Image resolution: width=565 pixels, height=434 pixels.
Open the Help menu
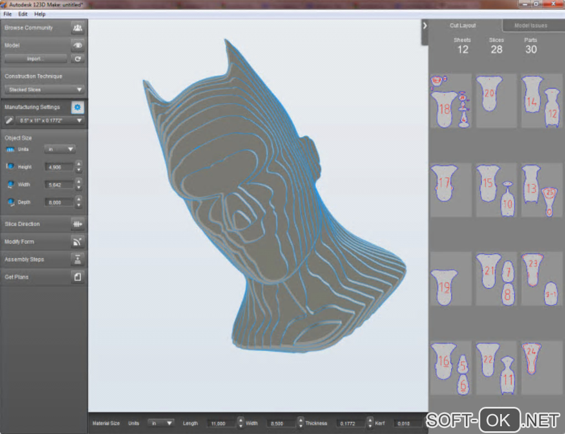coord(40,14)
